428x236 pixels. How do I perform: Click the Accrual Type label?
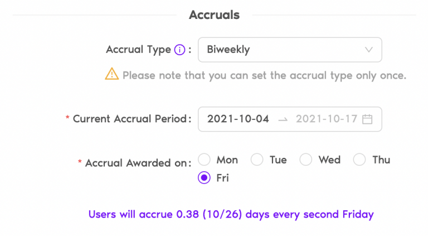click(138, 50)
